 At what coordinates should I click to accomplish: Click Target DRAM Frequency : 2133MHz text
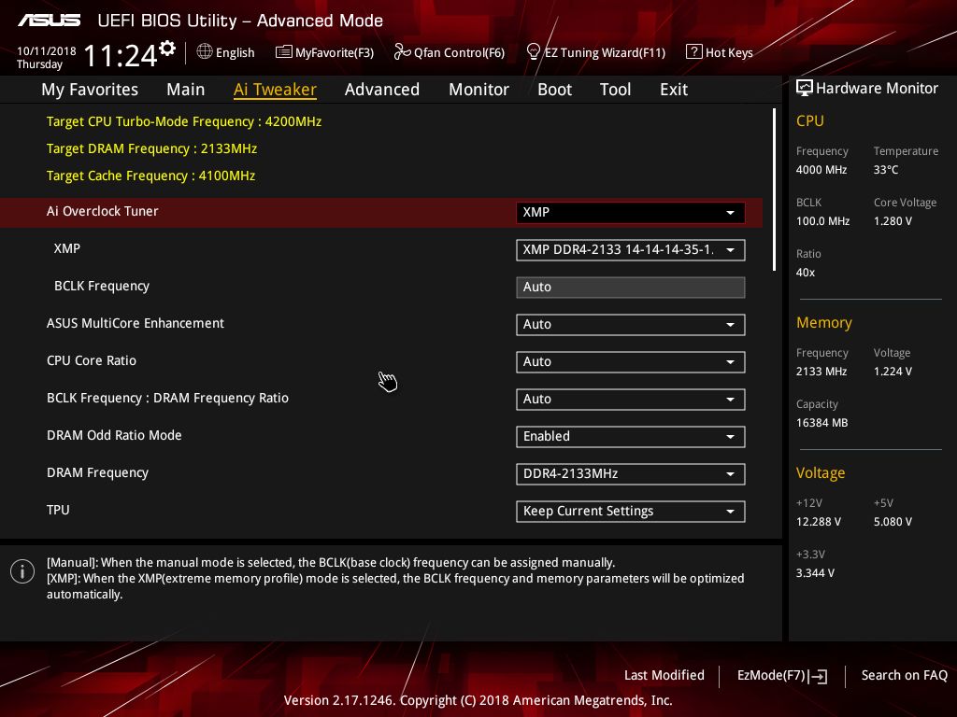[x=152, y=148]
